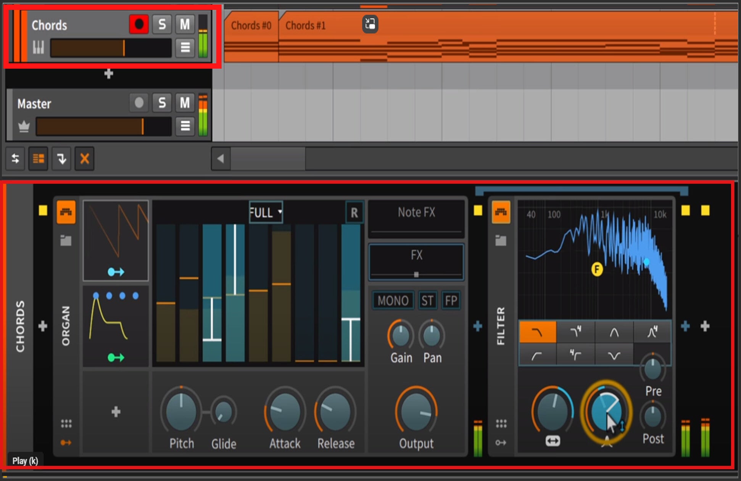
Task: Select the band-pass filter shape icon
Action: point(614,333)
